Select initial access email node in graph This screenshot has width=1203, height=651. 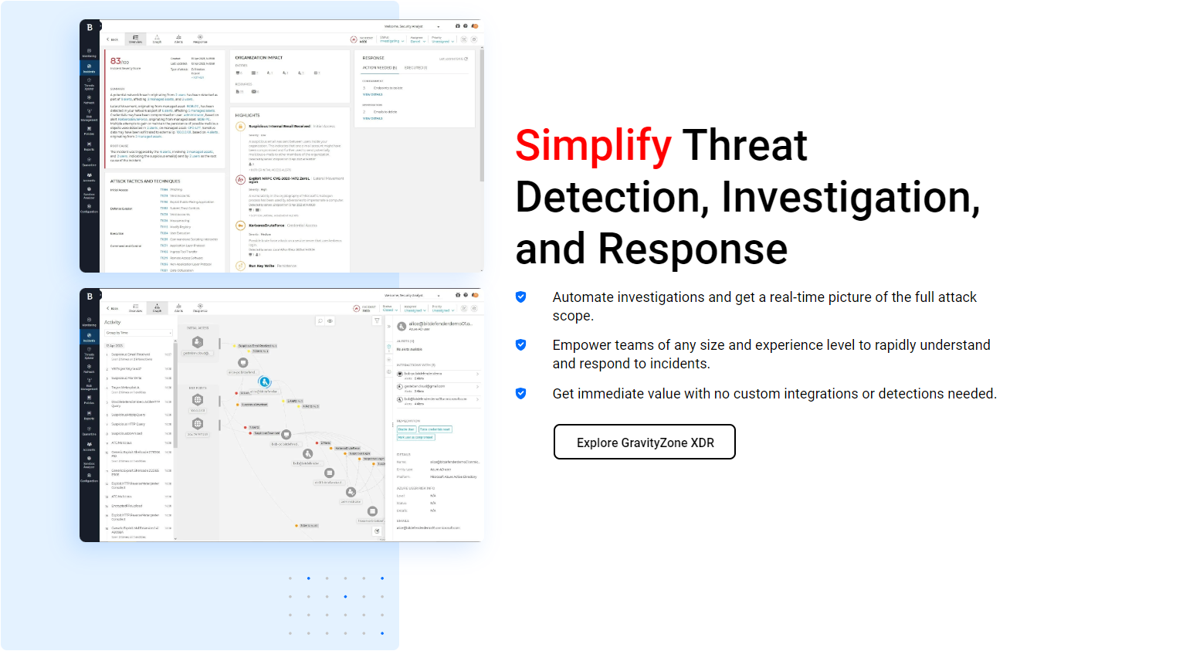click(x=198, y=342)
